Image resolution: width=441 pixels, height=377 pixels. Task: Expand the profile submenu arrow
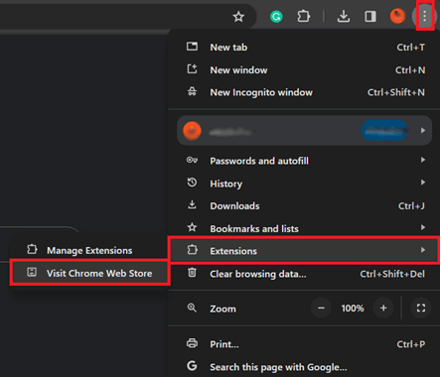pyautogui.click(x=423, y=131)
